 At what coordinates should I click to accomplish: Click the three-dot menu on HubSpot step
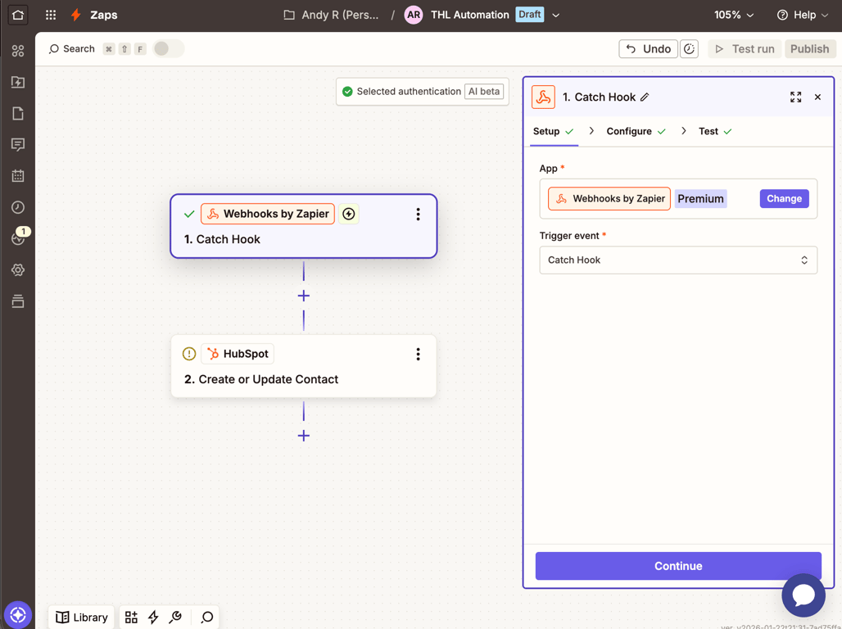(418, 355)
